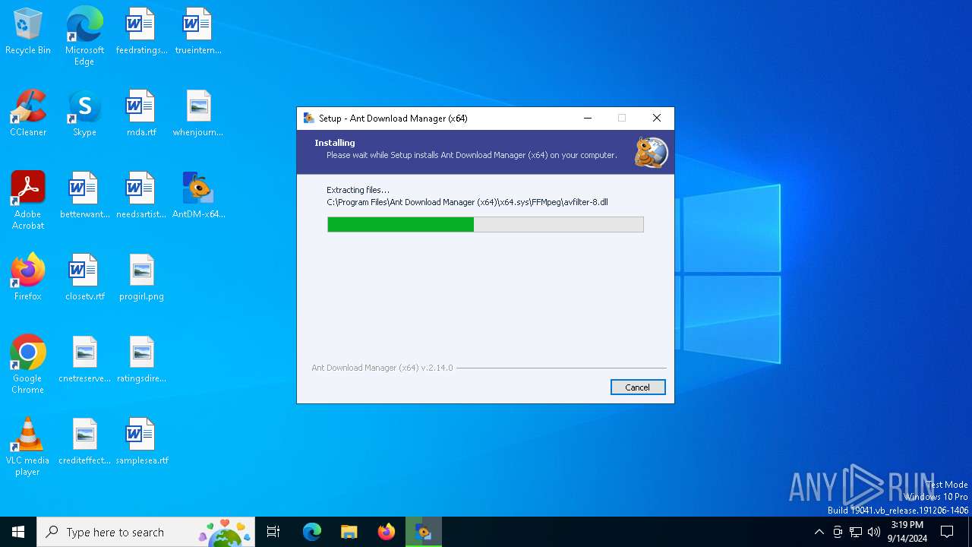The image size is (972, 547).
Task: Open Firefox from the taskbar
Action: (x=387, y=532)
